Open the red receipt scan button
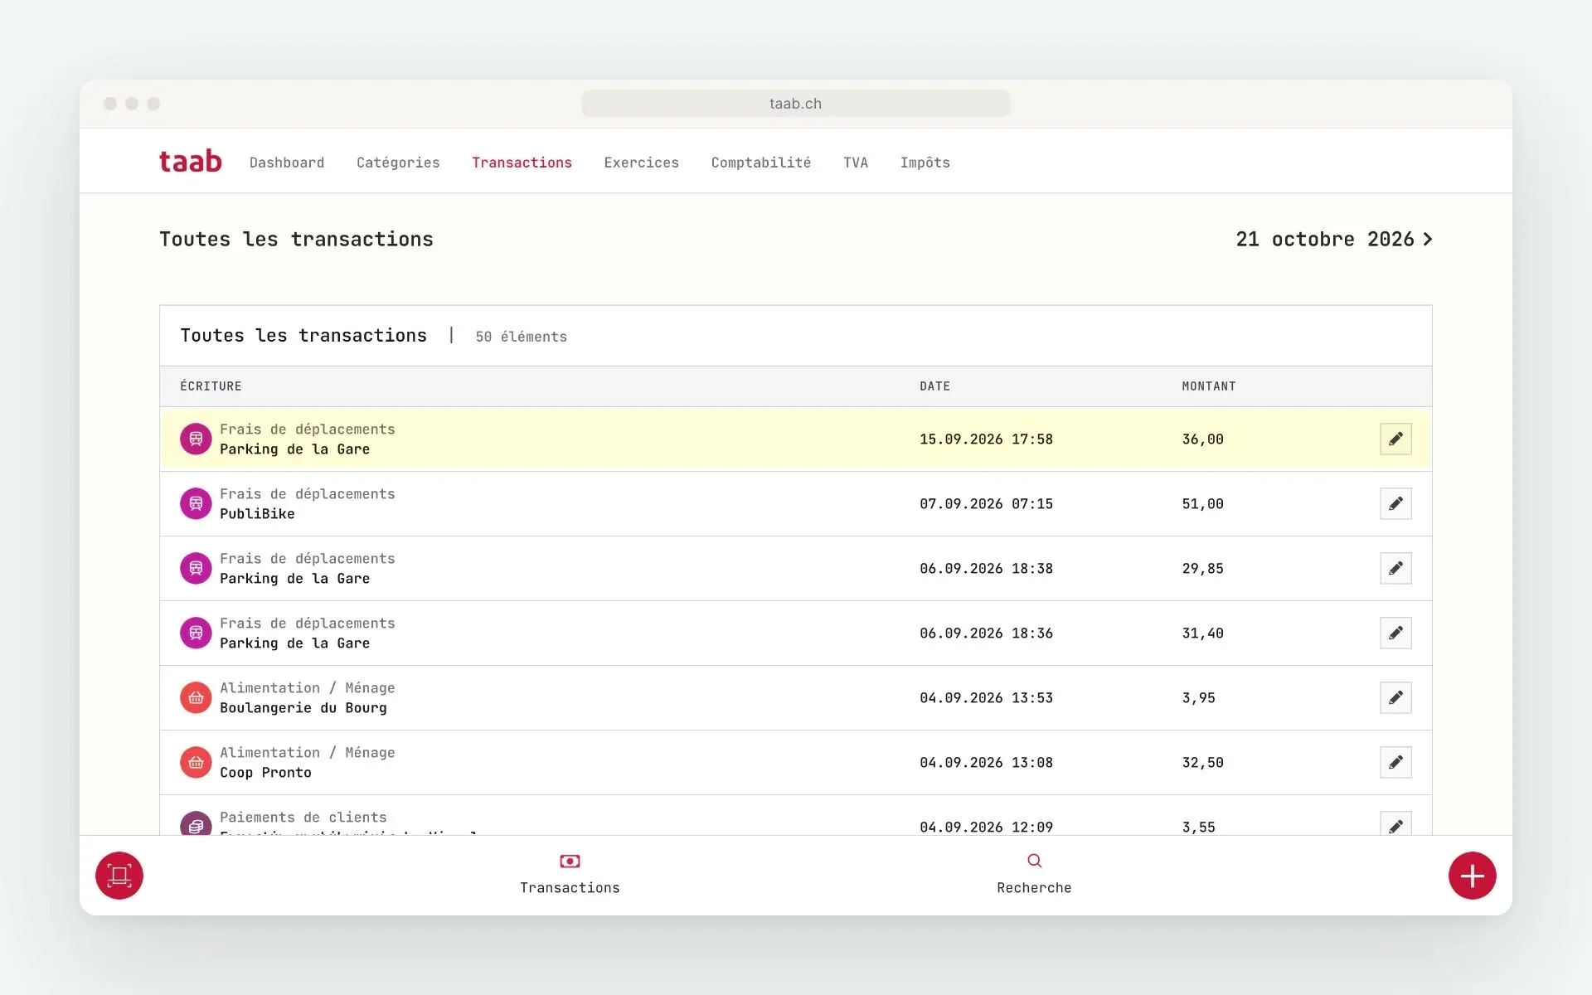1592x995 pixels. [119, 876]
